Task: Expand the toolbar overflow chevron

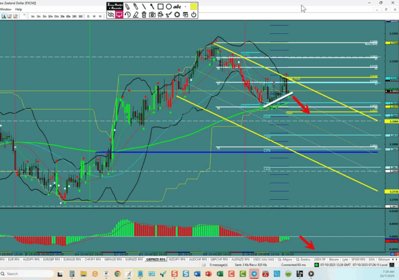Action: click(24, 15)
